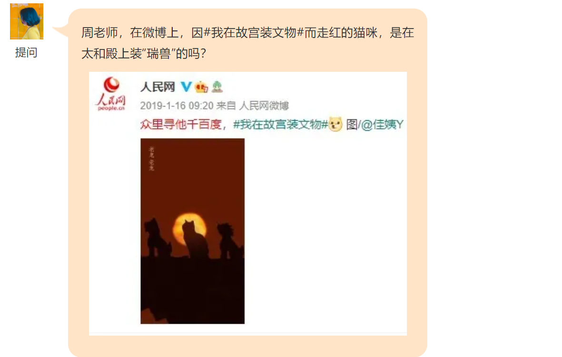This screenshot has width=562, height=357.
Task: Click the embedded Weibo post card
Action: pyautogui.click(x=247, y=203)
